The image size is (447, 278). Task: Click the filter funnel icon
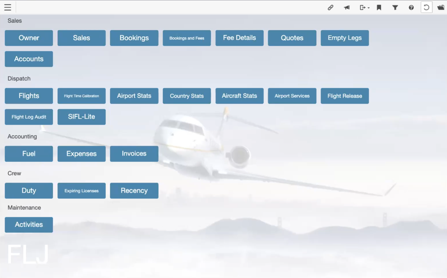click(395, 8)
